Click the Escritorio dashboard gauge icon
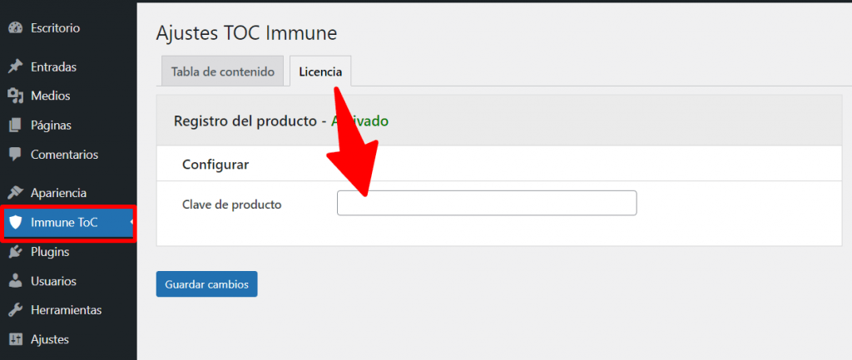Screen dimensions: 852x360 [x=15, y=28]
